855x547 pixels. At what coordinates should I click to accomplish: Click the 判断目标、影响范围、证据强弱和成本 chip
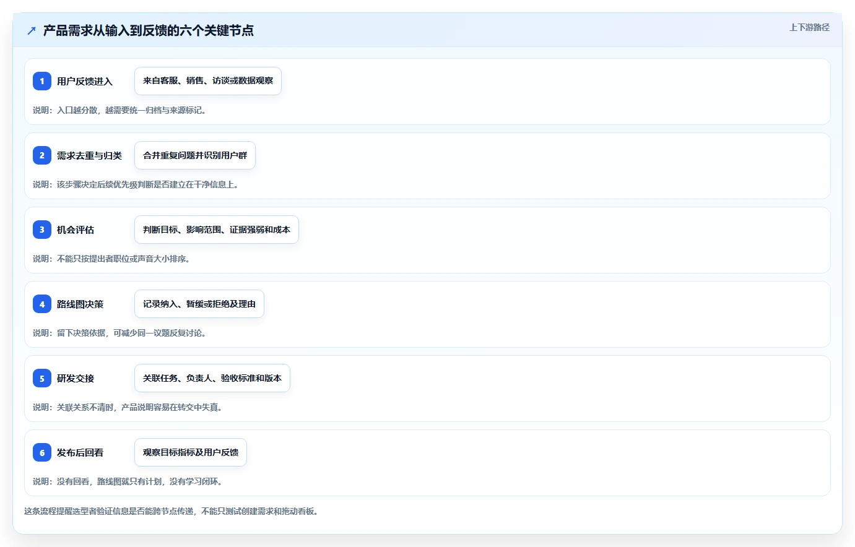coord(217,230)
